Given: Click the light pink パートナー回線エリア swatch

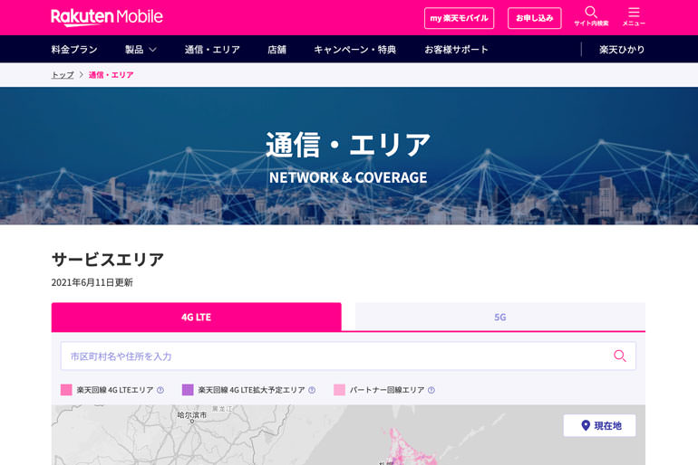Looking at the screenshot, I should coord(339,390).
